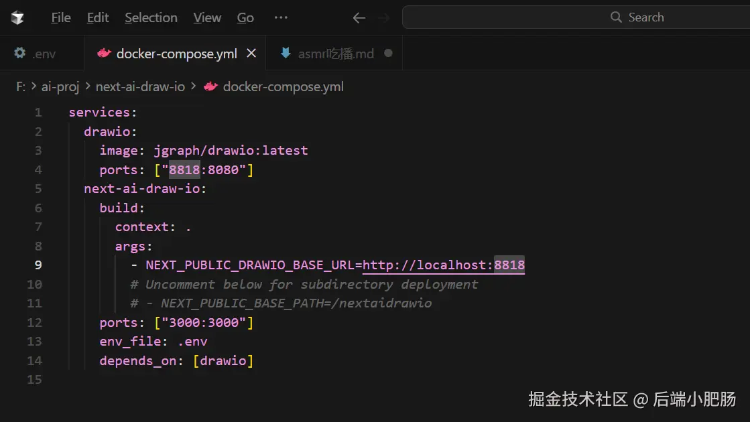Screen dimensions: 750x422
Task: Click the editor app logo icon
Action: 17,17
